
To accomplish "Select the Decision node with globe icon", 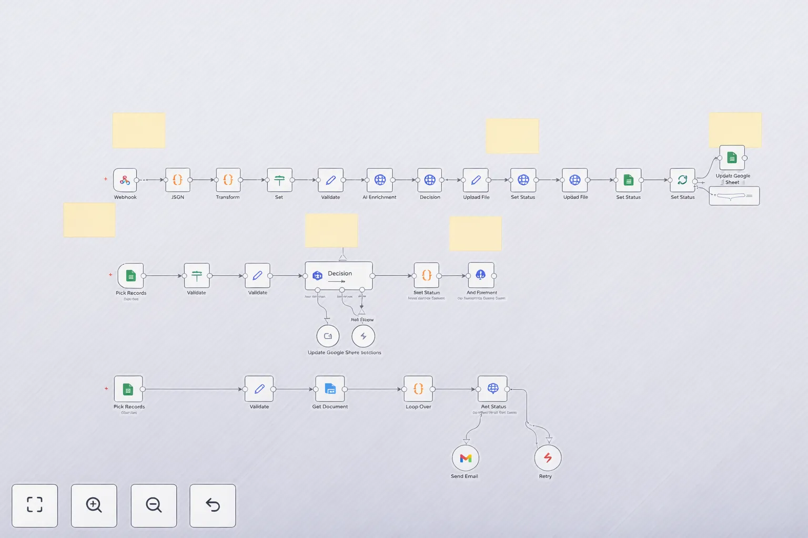I will point(430,180).
